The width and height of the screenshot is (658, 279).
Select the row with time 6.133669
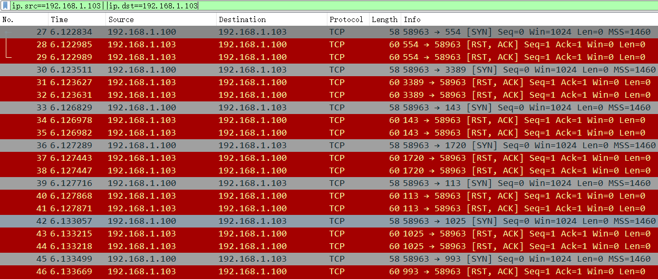pos(329,272)
